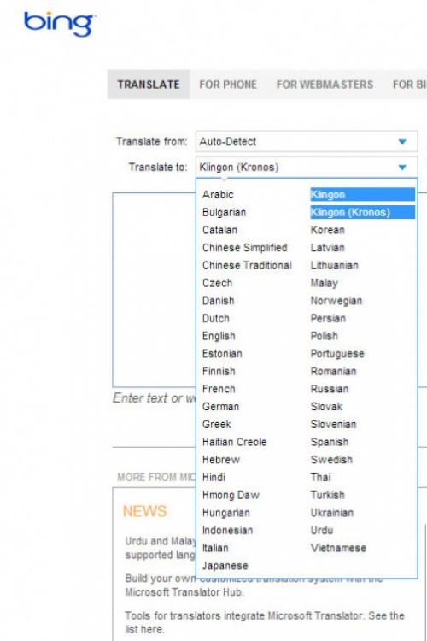
Task: Click the Auto-Detect language combo box
Action: [307, 141]
